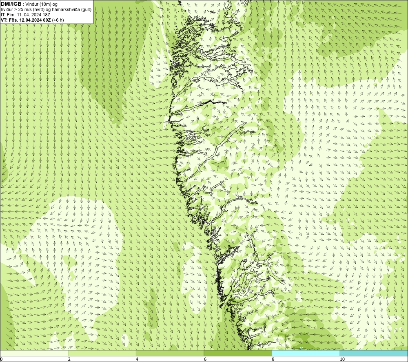The width and height of the screenshot is (408, 362).
Task: Click the small cyan wind patch near bottom
Action: [301, 348]
